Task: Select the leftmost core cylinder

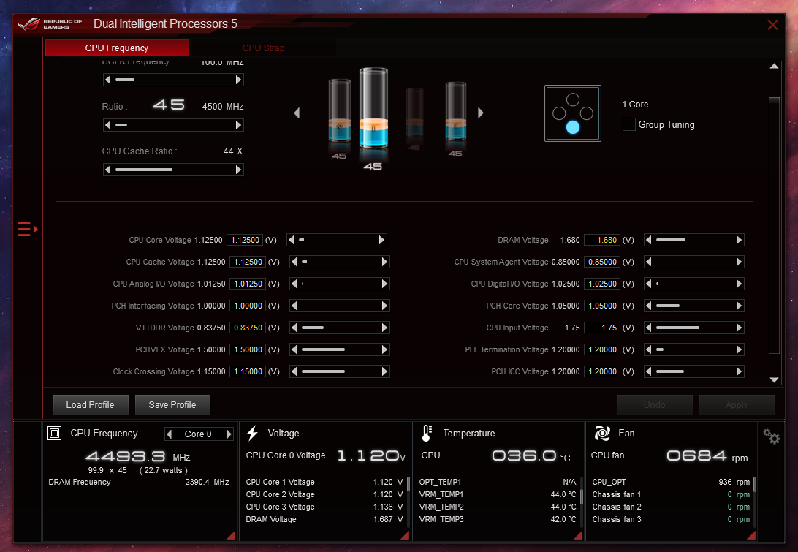Action: [340, 110]
